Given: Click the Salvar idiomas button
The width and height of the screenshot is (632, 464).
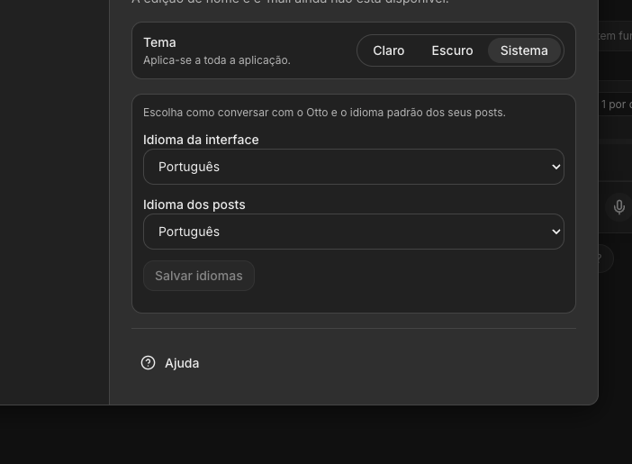Looking at the screenshot, I should click(x=199, y=276).
